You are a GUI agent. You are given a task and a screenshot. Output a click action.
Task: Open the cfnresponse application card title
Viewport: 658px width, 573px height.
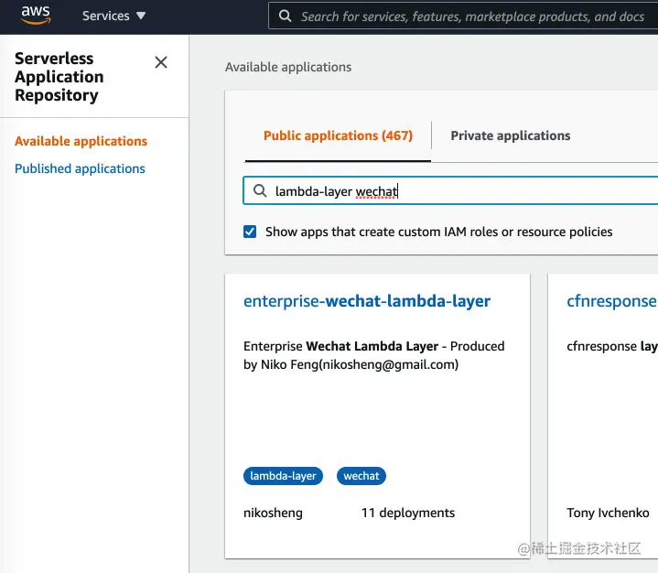pos(612,301)
